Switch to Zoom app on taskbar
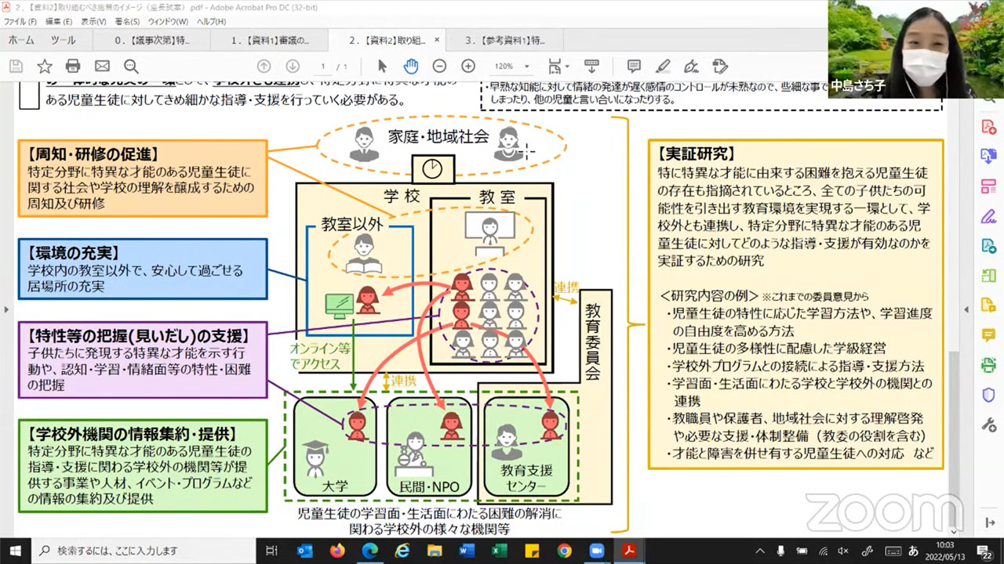Screen dimensions: 1004x564 point(596,550)
